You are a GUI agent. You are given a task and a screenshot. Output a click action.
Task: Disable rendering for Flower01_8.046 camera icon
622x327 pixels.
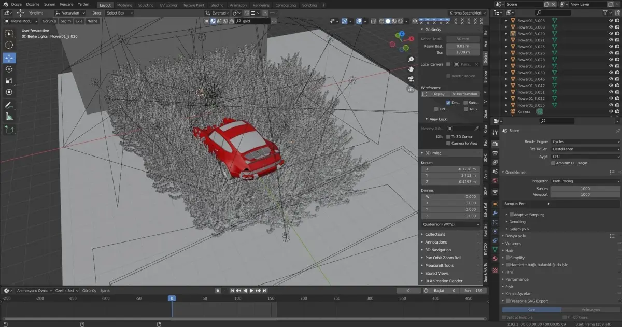[x=617, y=79]
